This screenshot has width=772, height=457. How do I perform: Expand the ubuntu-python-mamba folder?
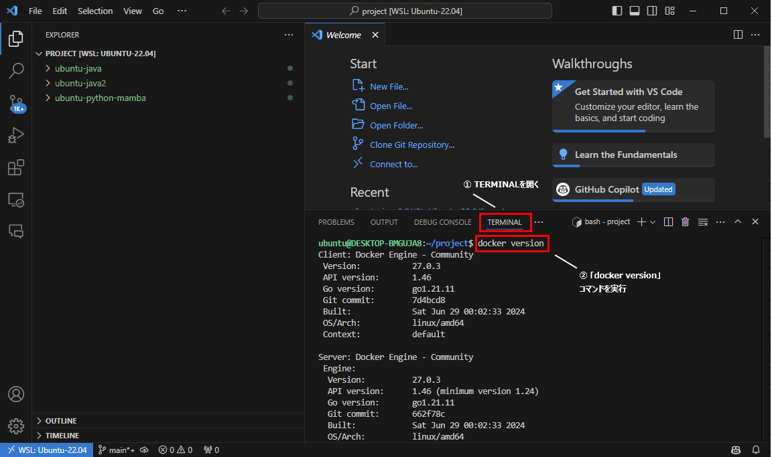101,98
